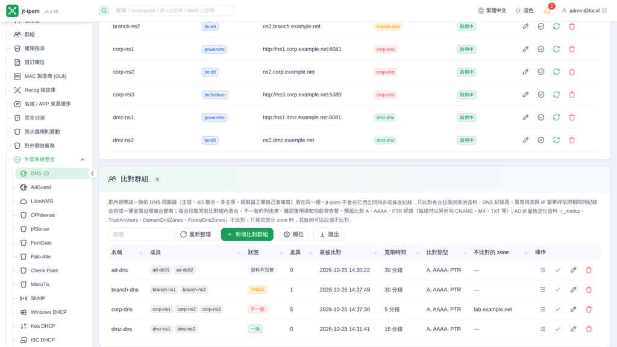Open Windows DHCP integration page
617x347 pixels.
[x=48, y=312]
